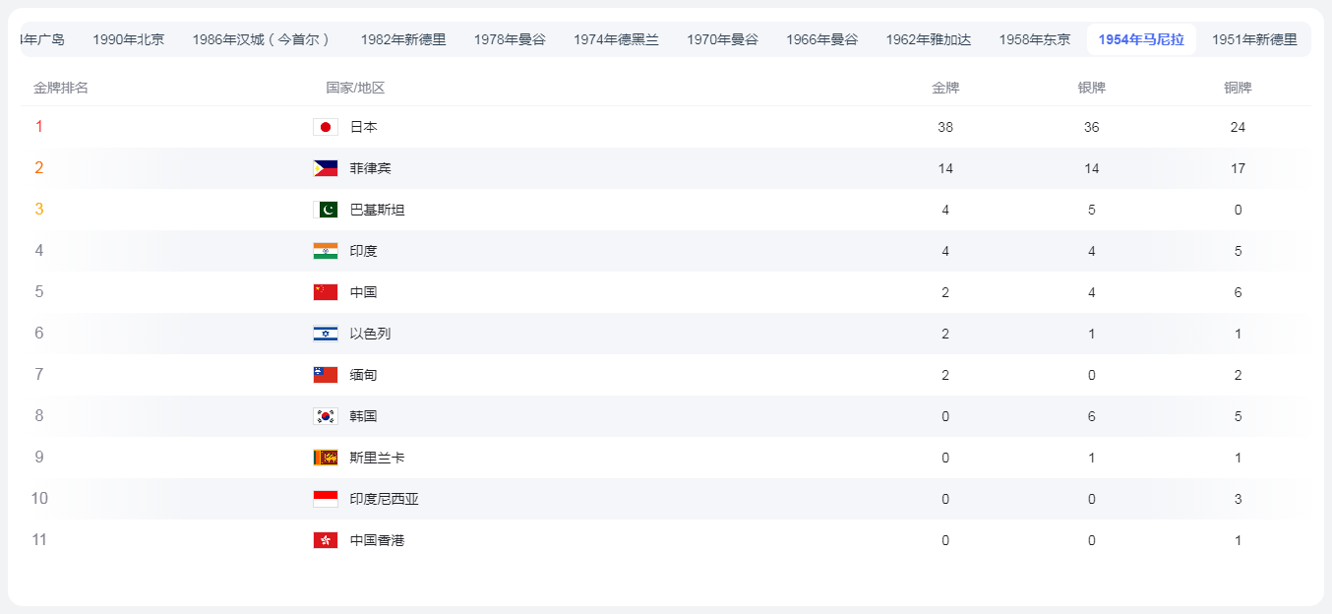Click the 银牌 column header

coord(1092,88)
